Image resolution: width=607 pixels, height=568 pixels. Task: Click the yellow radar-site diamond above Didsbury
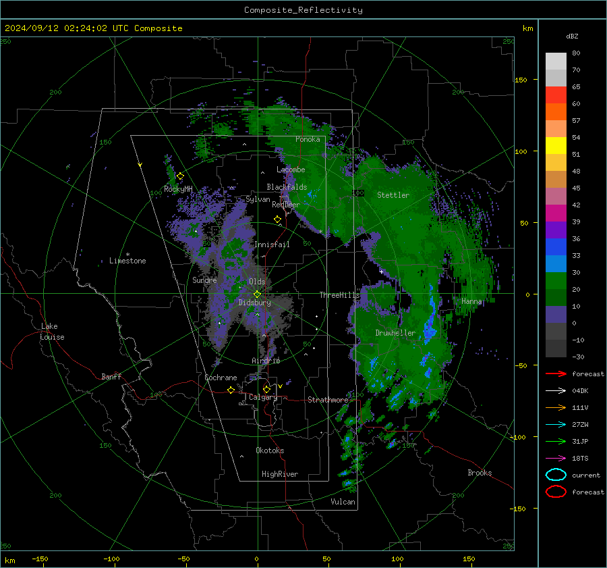[257, 294]
